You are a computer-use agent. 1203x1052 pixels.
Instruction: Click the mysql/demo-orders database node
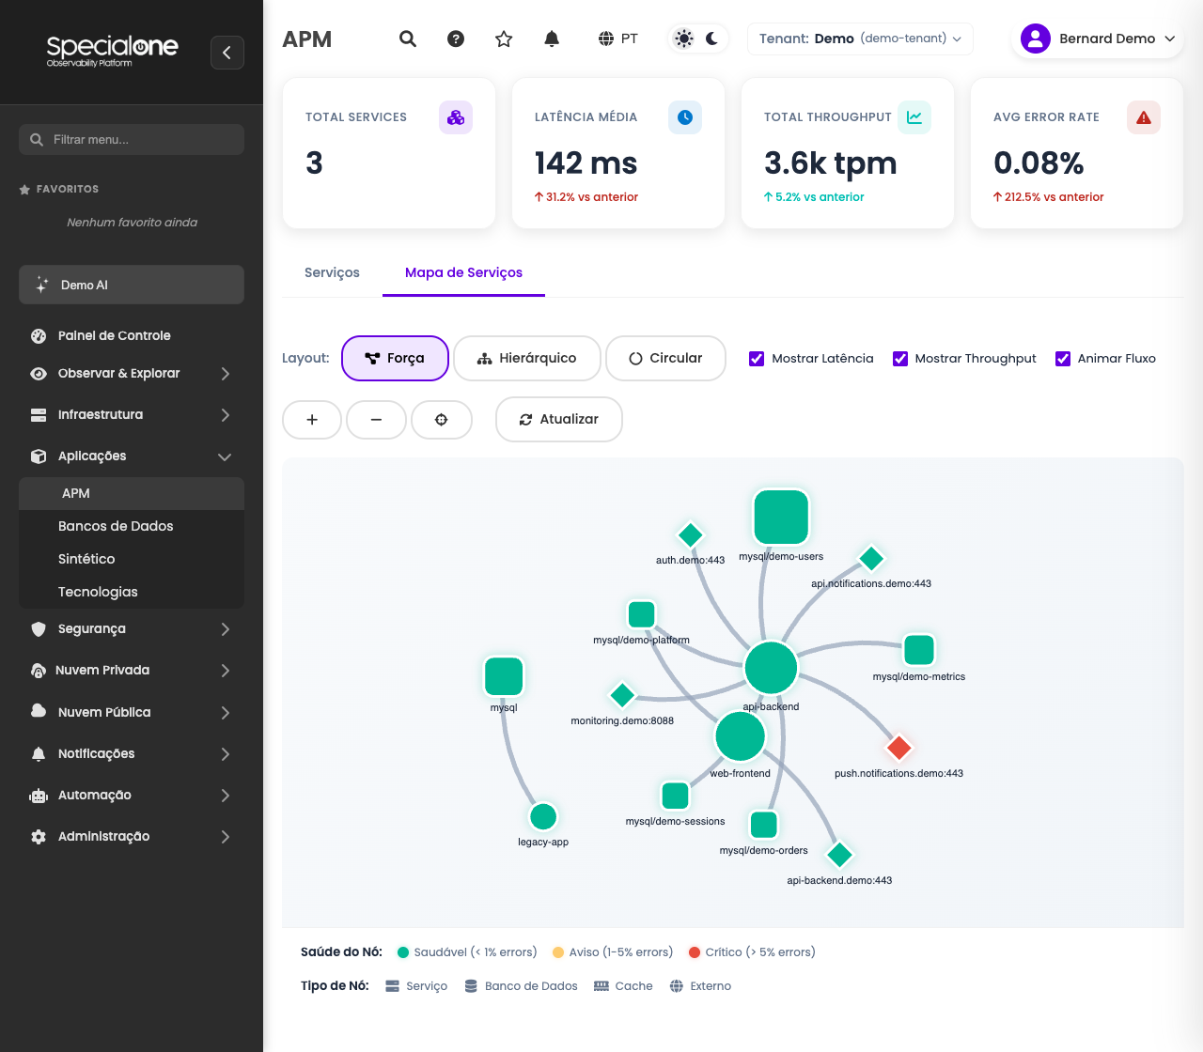tap(764, 824)
